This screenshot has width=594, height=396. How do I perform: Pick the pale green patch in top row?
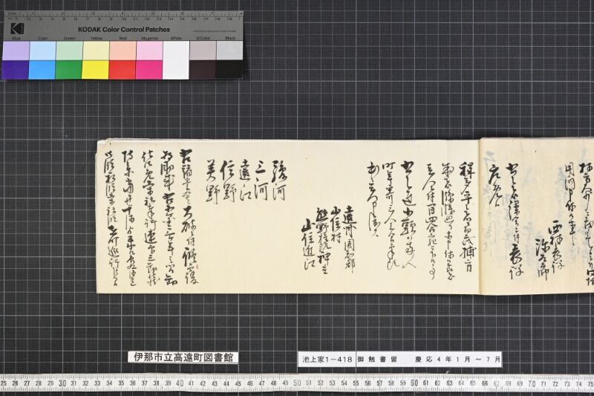pyautogui.click(x=69, y=51)
